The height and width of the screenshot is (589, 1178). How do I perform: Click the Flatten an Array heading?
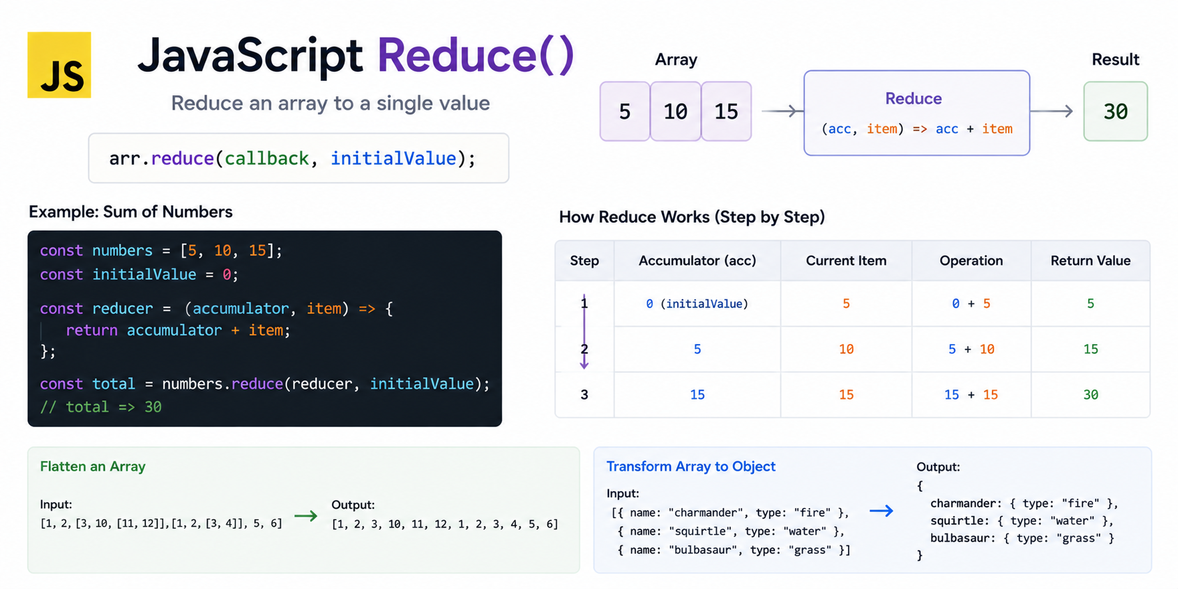(x=93, y=467)
